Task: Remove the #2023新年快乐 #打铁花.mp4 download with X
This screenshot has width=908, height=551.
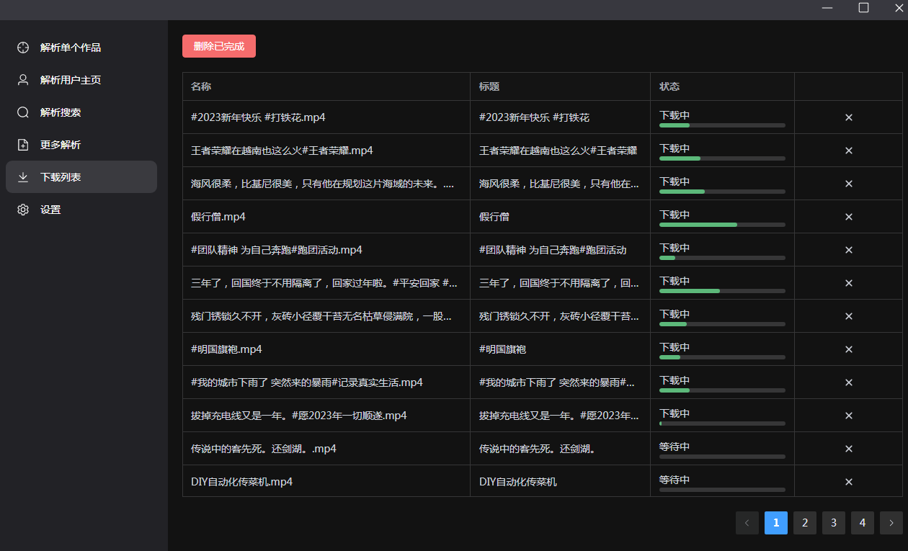Action: [x=849, y=117]
